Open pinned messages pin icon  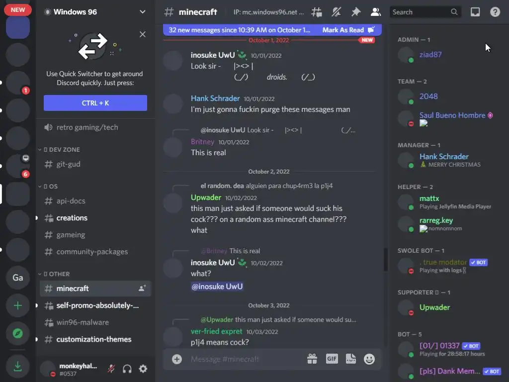[x=356, y=12]
